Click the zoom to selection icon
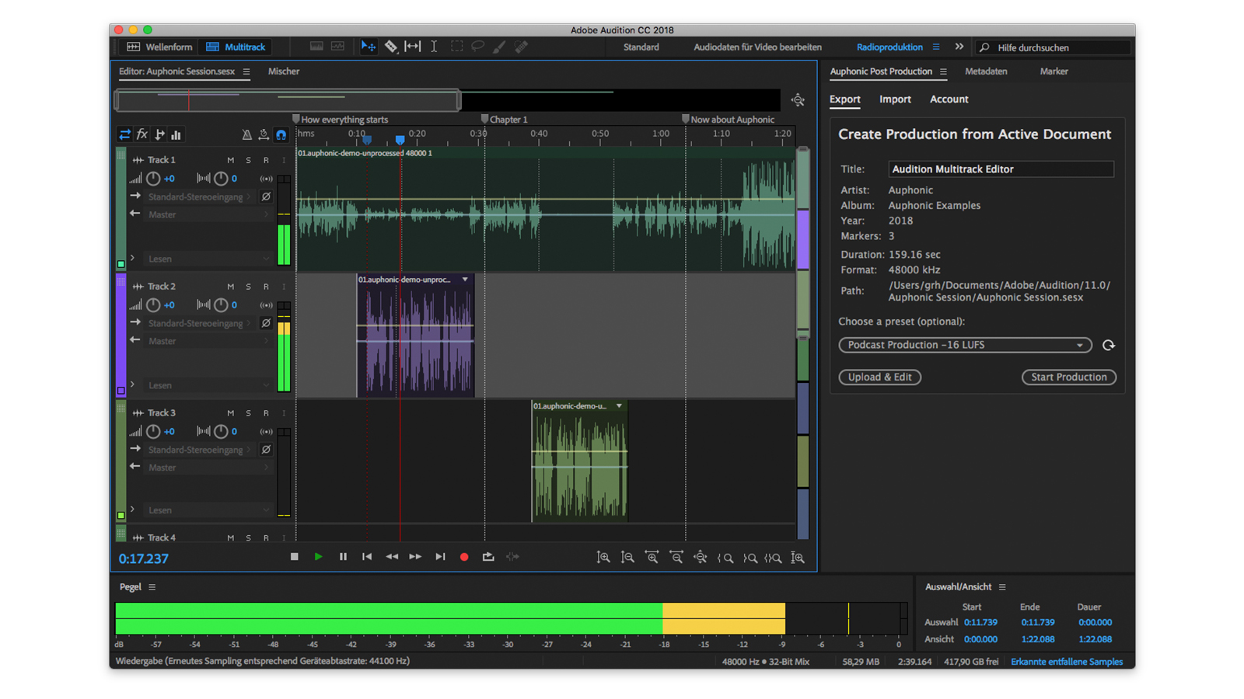 pyautogui.click(x=774, y=557)
